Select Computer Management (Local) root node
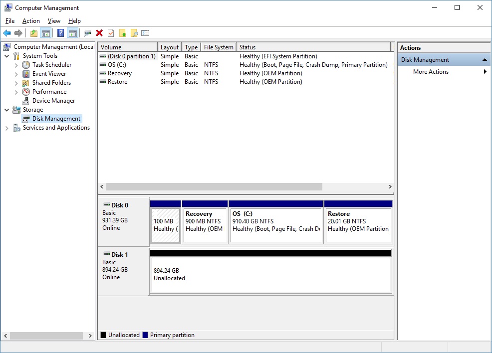Viewport: 492px width, 353px height. 54,47
